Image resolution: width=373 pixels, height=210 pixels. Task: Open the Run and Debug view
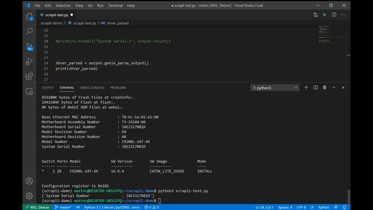pyautogui.click(x=29, y=61)
